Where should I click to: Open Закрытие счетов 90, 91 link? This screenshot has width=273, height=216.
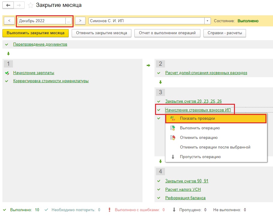[187, 181]
